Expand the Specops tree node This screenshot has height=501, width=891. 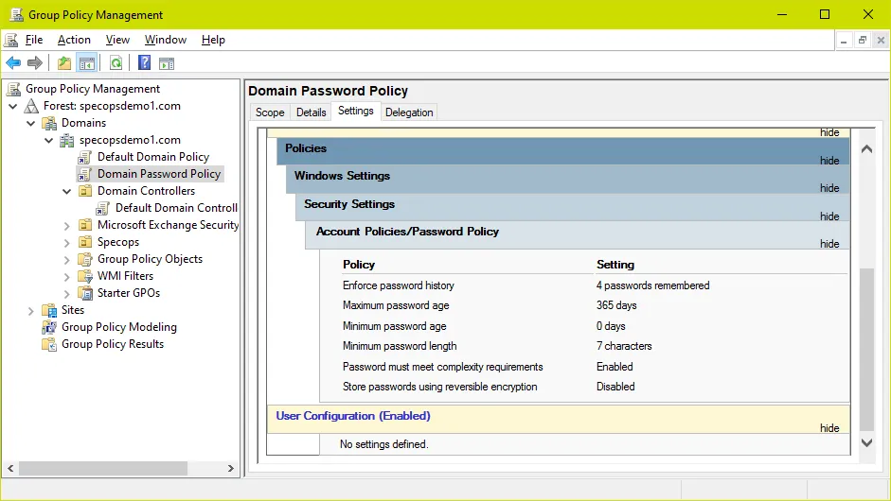click(x=66, y=243)
